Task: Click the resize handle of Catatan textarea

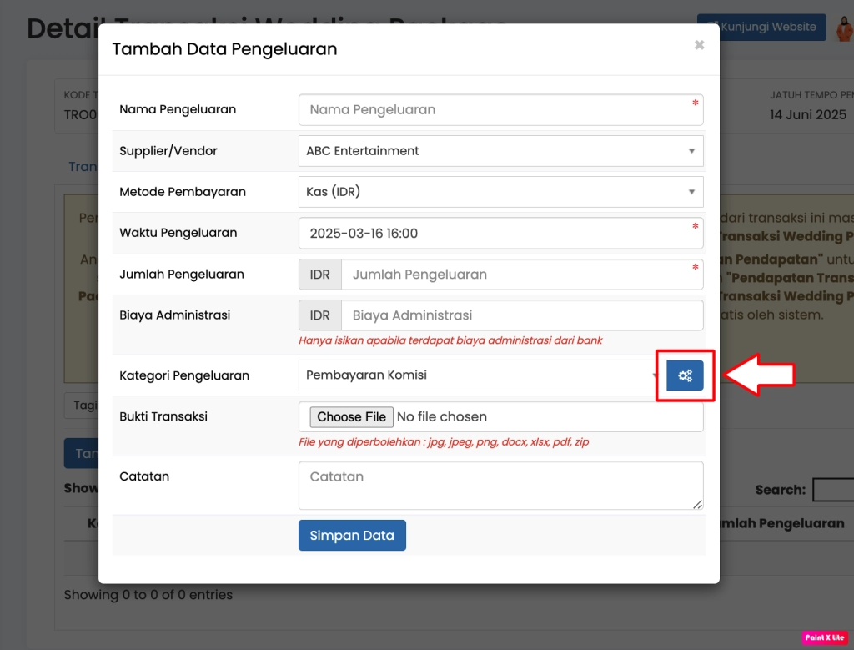Action: (x=697, y=503)
